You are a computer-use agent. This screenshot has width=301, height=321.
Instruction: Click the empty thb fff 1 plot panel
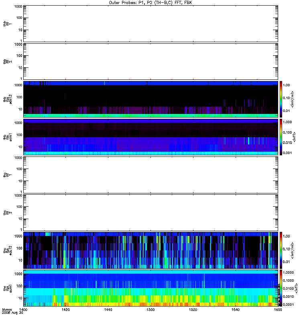pyautogui.click(x=150, y=24)
